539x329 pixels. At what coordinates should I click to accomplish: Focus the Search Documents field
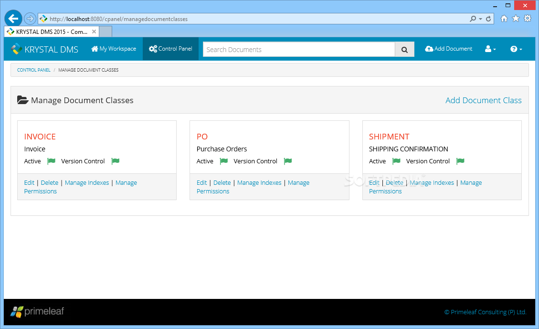tap(299, 50)
